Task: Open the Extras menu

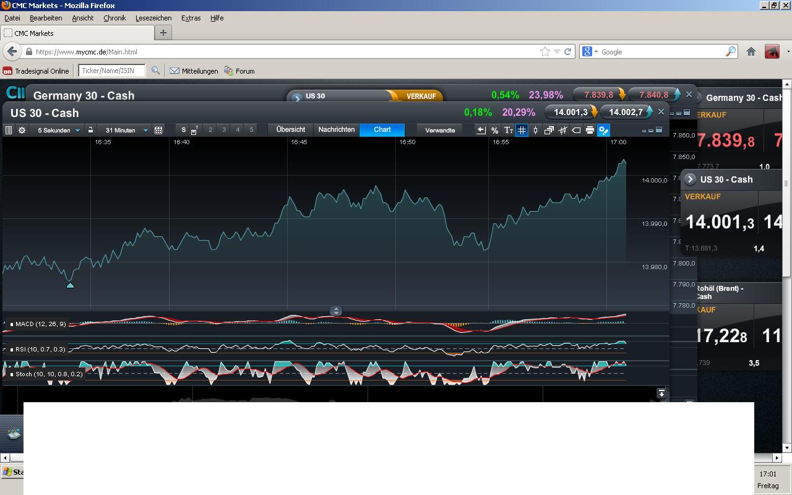Action: tap(191, 18)
